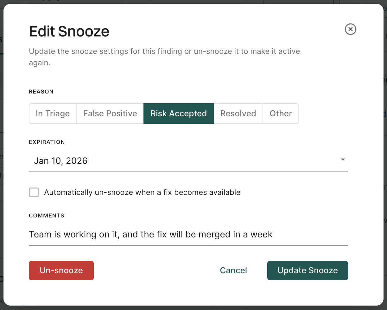Click the red Un-snooze button
This screenshot has width=387, height=310.
pos(61,270)
